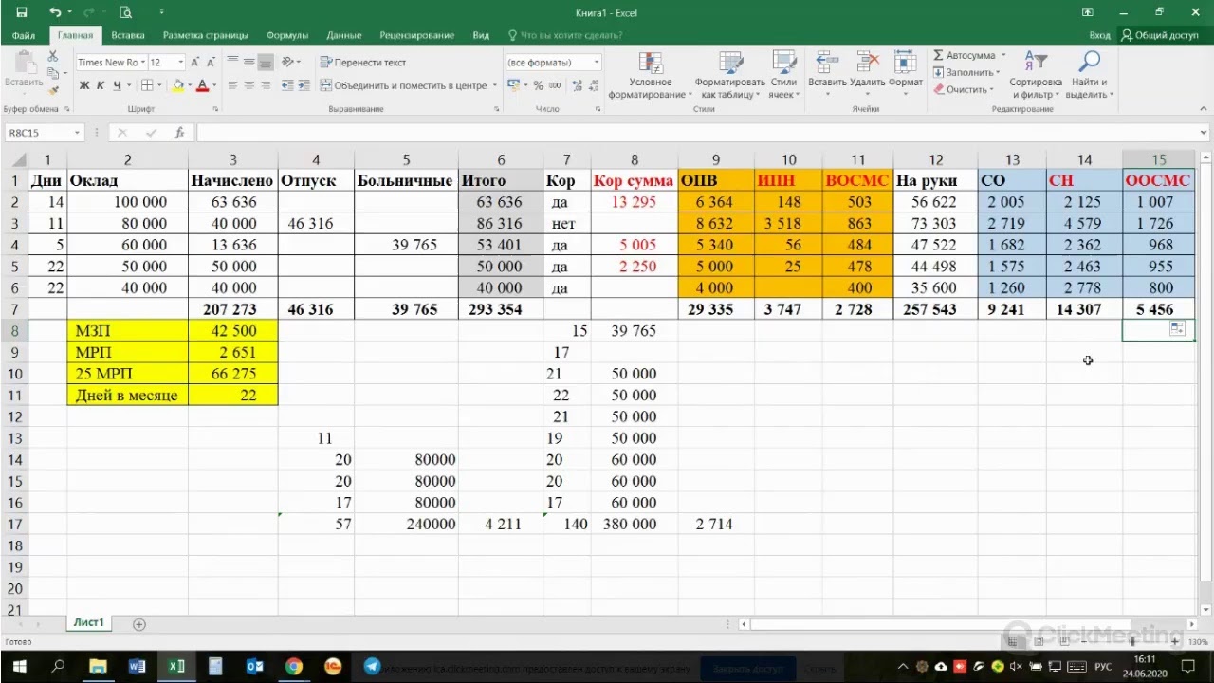Viewport: 1214px width, 683px height.
Task: Open the Файл tab
Action: (x=24, y=35)
